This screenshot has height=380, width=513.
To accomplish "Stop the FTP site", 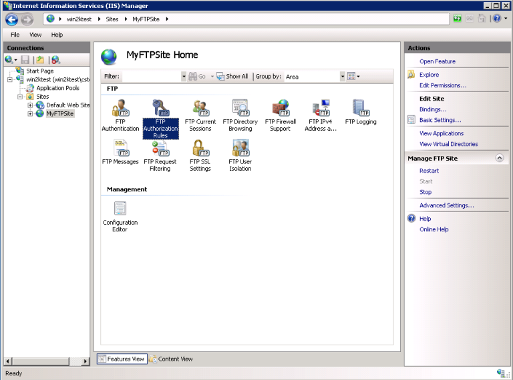I will [425, 192].
